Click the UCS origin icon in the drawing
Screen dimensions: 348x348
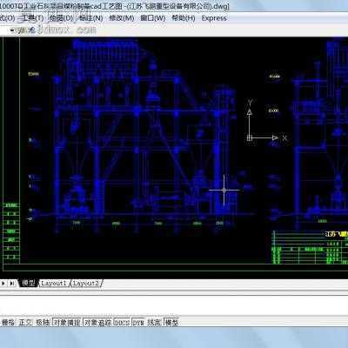[250, 138]
